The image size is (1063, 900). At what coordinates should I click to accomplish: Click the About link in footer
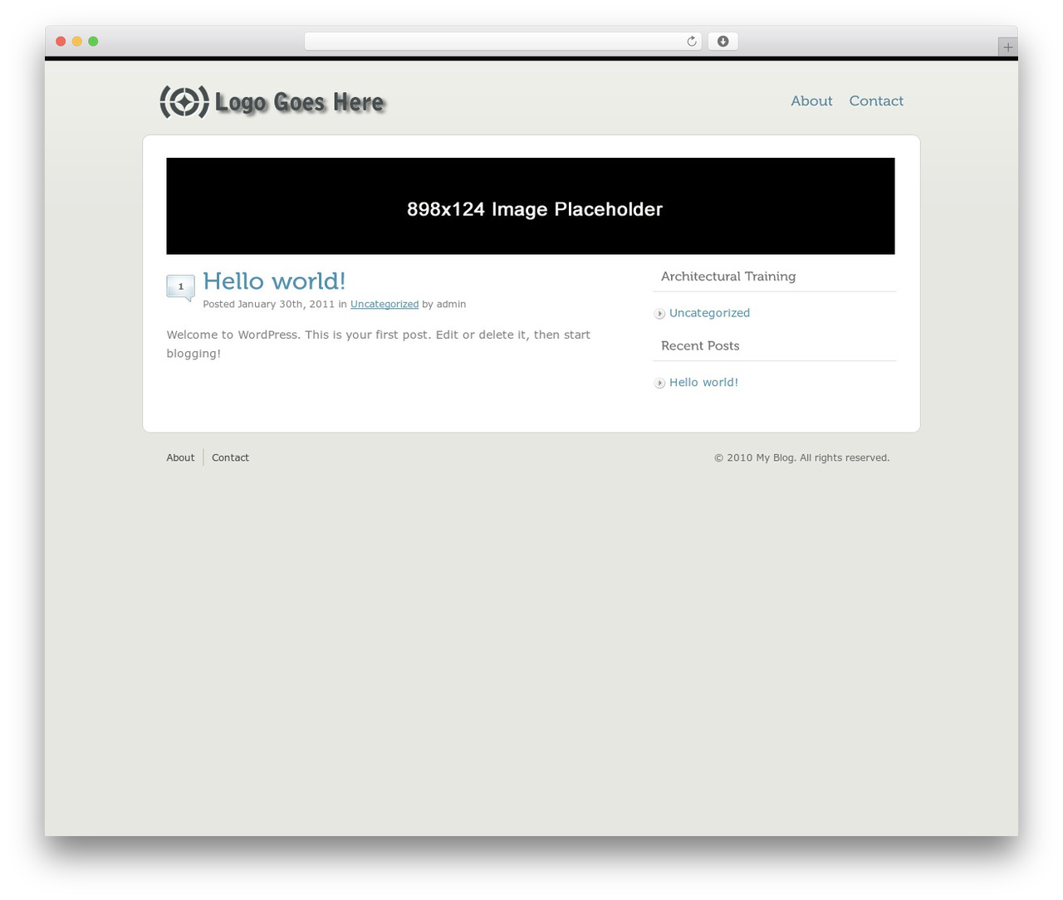tap(180, 457)
